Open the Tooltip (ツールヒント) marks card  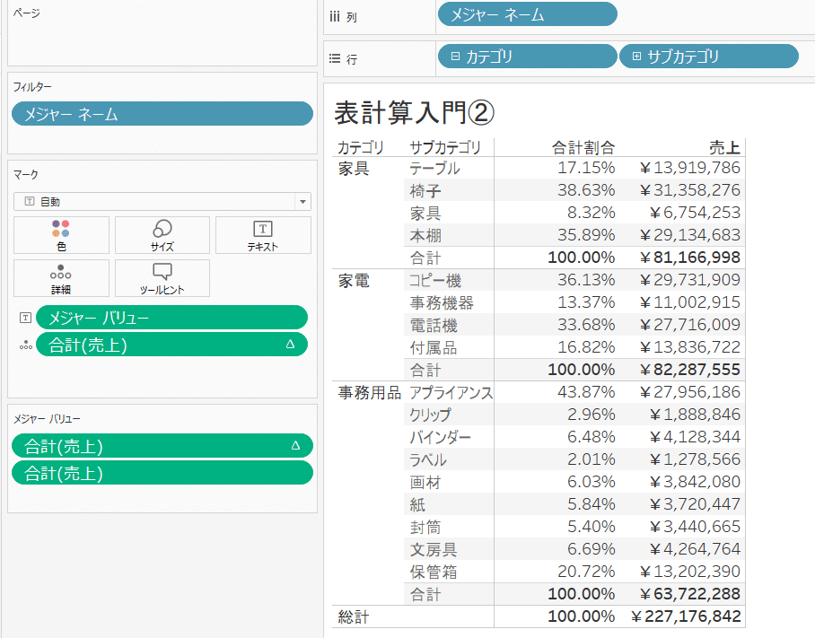point(162,278)
